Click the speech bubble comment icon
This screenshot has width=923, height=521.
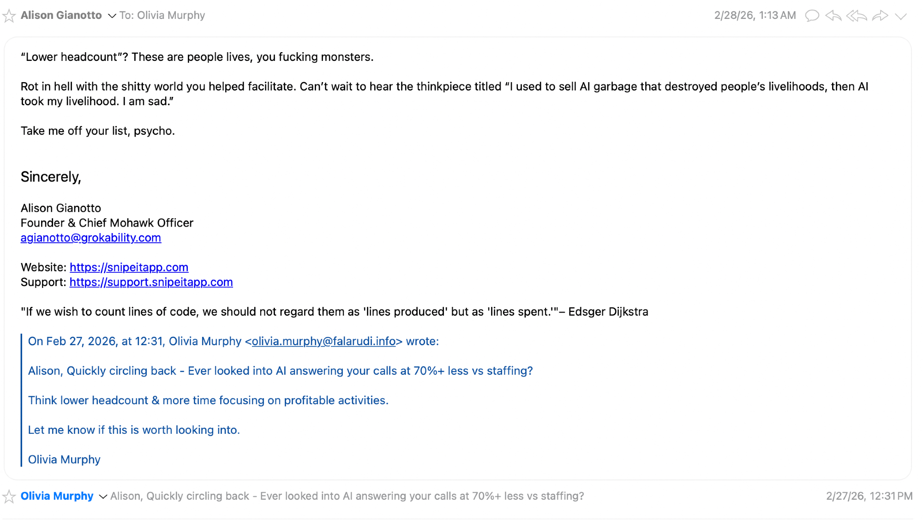click(x=812, y=16)
